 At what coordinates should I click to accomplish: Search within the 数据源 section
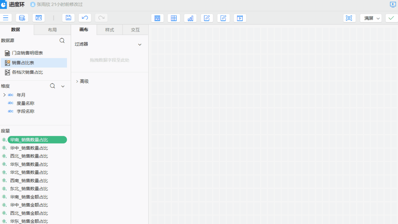click(x=62, y=41)
